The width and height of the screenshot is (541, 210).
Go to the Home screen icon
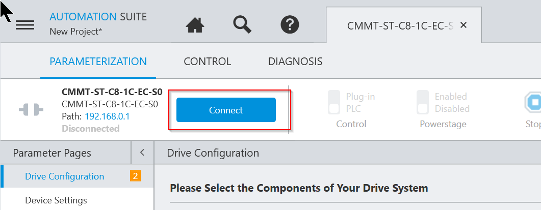195,25
